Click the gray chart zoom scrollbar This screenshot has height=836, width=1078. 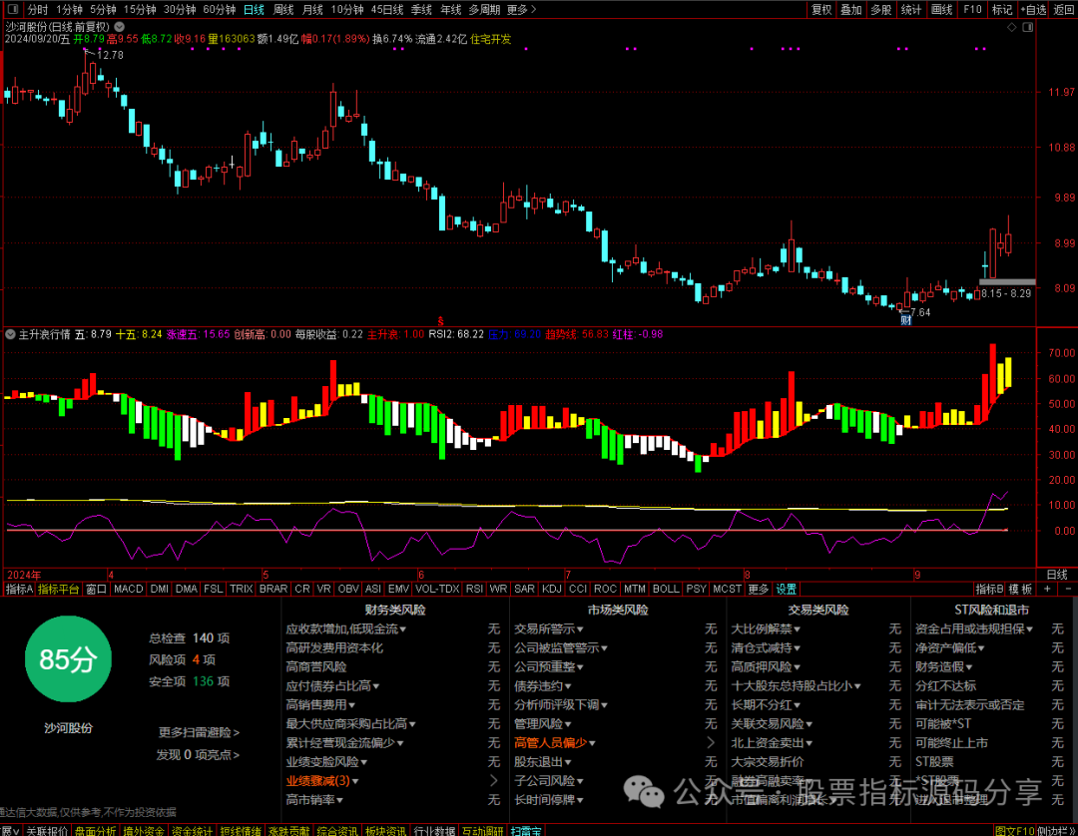1007,282
